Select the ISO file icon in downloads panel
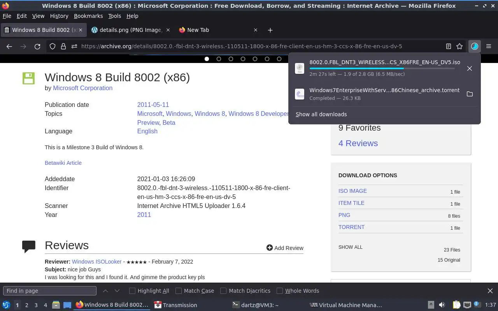The width and height of the screenshot is (498, 311). click(x=300, y=68)
